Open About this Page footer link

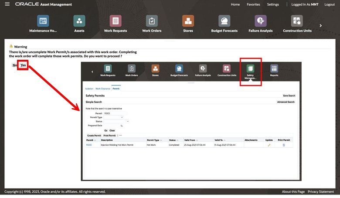click(x=293, y=192)
